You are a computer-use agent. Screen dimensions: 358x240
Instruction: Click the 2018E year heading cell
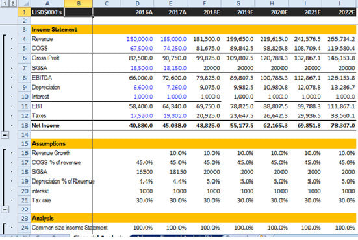click(205, 12)
